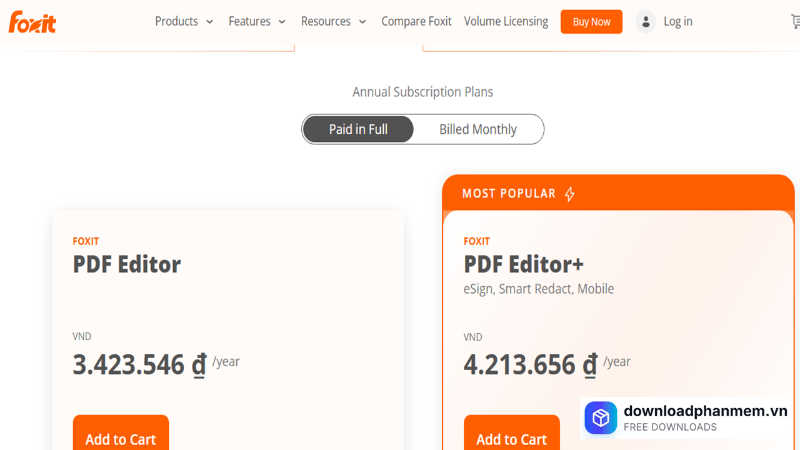Viewport: 800px width, 450px height.
Task: Click the 4.213.656 ₫ price
Action: pyautogui.click(x=531, y=365)
